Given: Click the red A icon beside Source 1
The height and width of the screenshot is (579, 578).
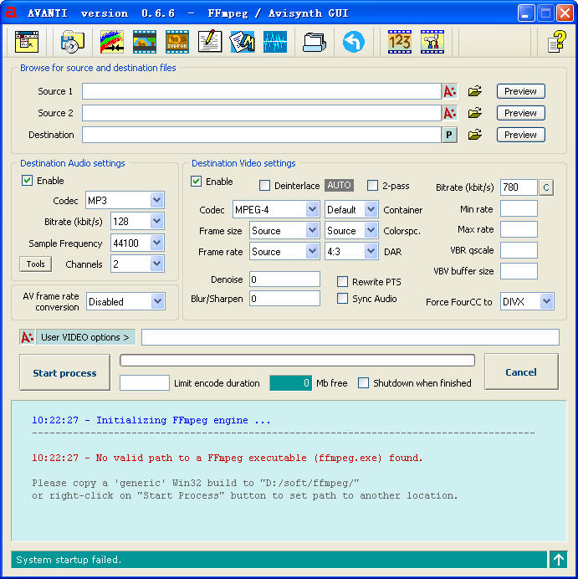Looking at the screenshot, I should (x=449, y=91).
